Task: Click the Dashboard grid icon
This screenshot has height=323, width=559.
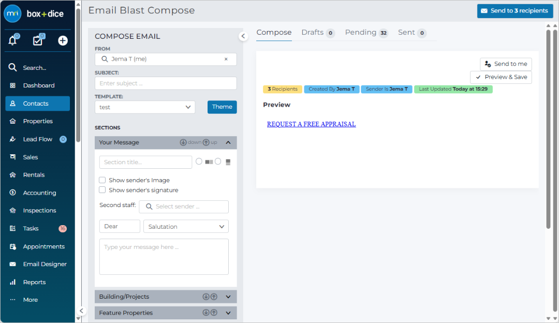Action: (12, 85)
